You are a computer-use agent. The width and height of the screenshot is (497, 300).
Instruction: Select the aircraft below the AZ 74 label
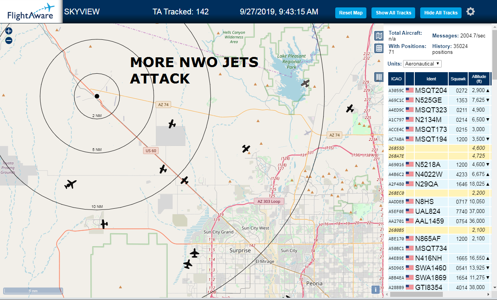172,124
